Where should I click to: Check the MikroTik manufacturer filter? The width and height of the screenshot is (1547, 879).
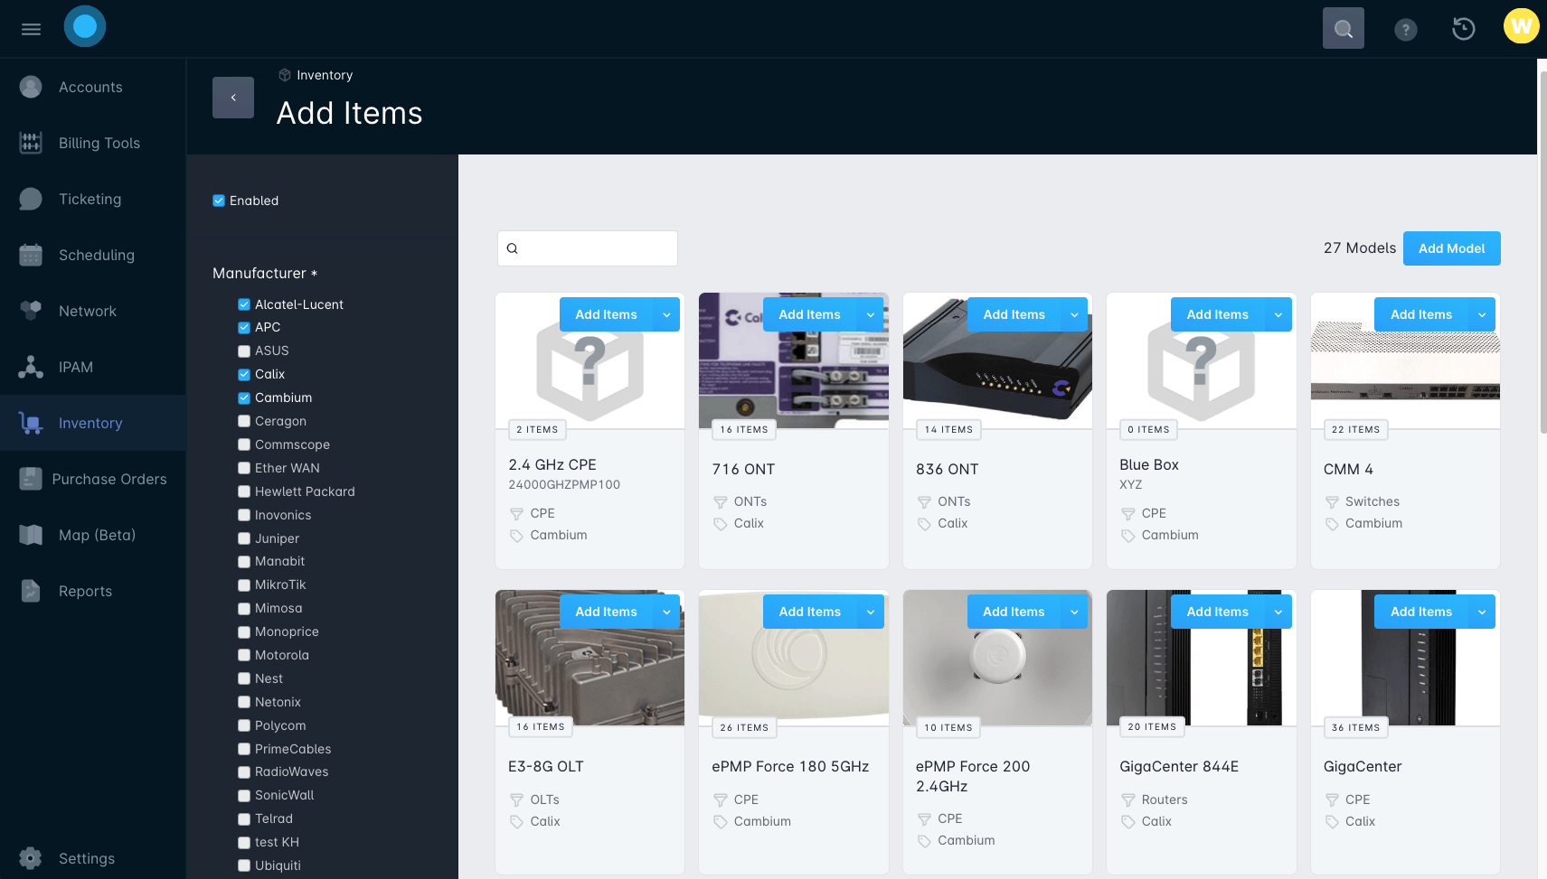tap(244, 584)
